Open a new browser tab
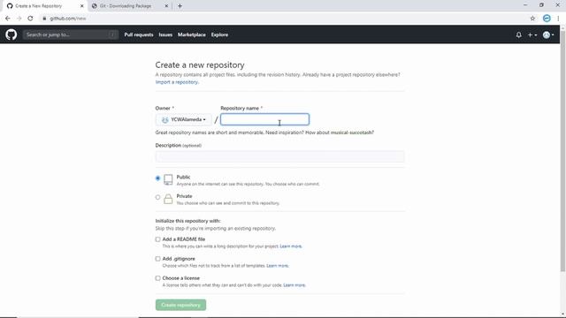Viewport: 566px width, 318px height. pyautogui.click(x=180, y=6)
